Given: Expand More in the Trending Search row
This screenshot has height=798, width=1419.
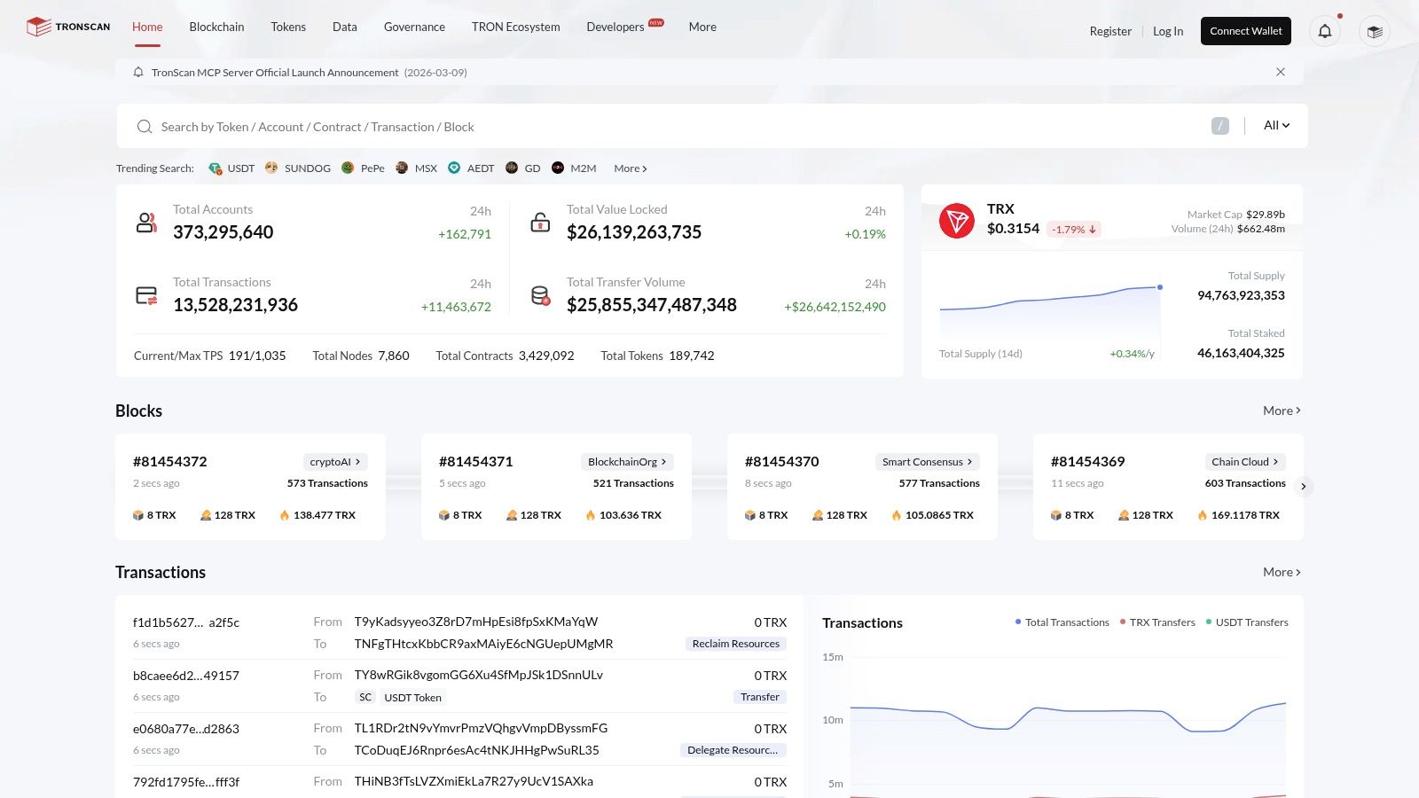Looking at the screenshot, I should tap(628, 168).
